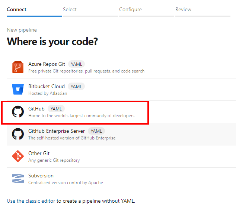Choose the Bitbucket Cloud title
The width and height of the screenshot is (236, 209).
(47, 86)
